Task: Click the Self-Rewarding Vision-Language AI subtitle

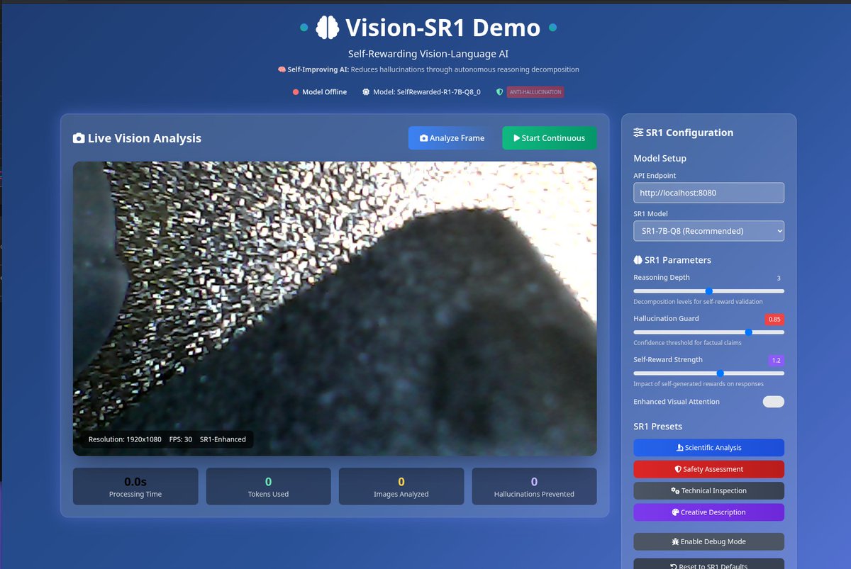Action: pyautogui.click(x=428, y=54)
